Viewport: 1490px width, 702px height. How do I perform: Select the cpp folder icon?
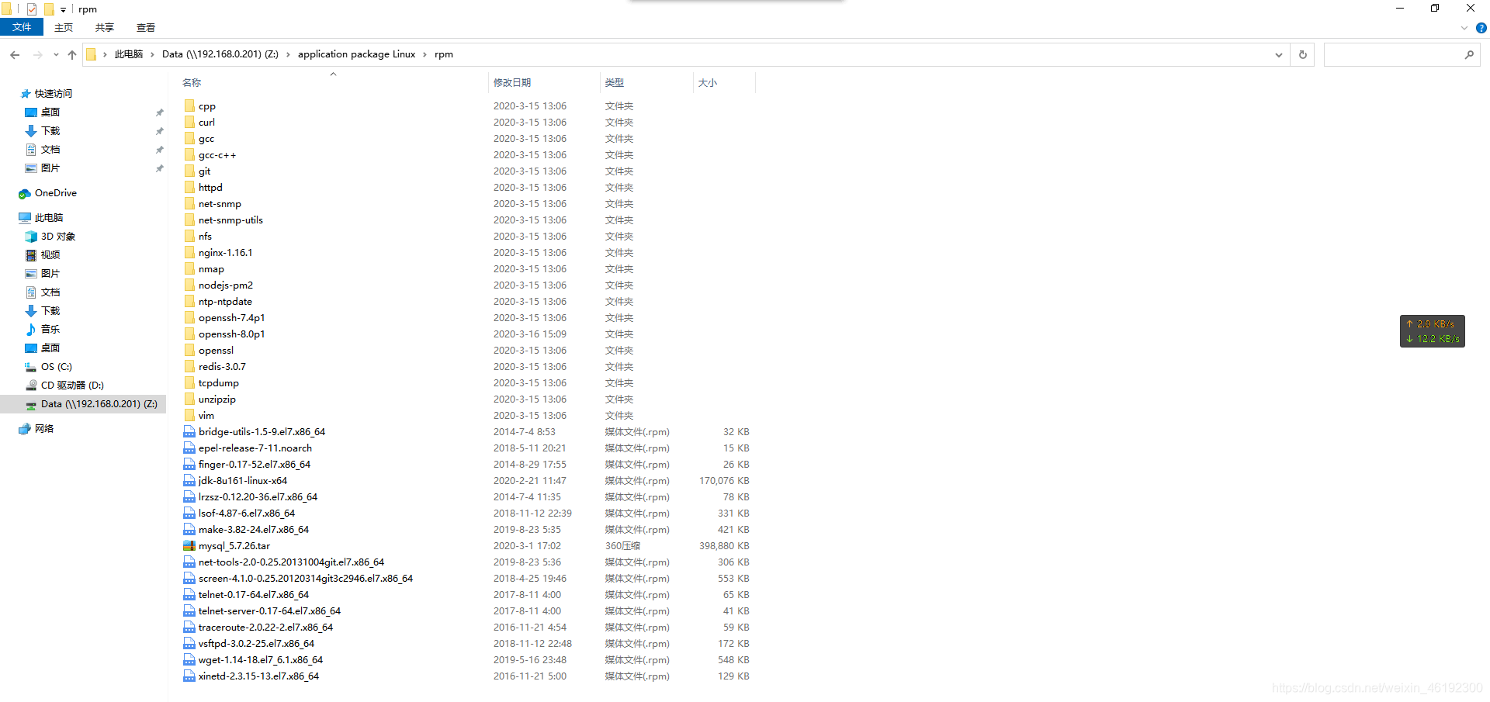189,105
